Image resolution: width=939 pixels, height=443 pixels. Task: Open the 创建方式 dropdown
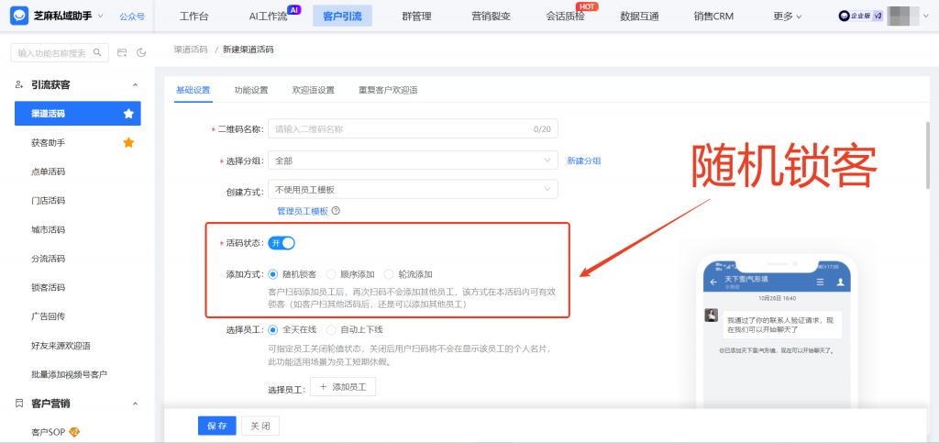click(414, 189)
